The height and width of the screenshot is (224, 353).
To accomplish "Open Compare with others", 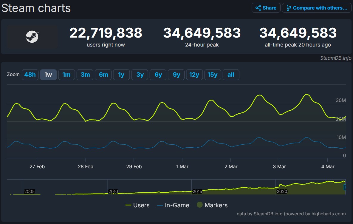I will point(317,8).
